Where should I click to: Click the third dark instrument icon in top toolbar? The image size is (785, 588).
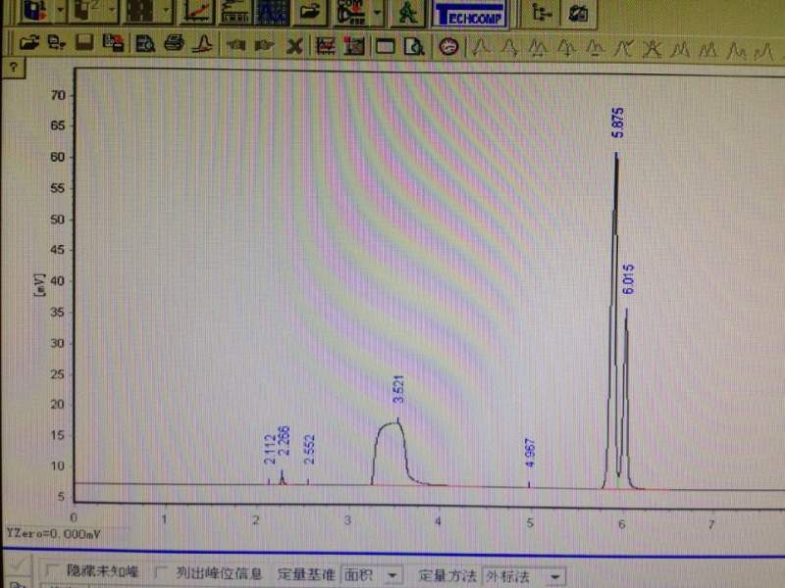pyautogui.click(x=140, y=12)
